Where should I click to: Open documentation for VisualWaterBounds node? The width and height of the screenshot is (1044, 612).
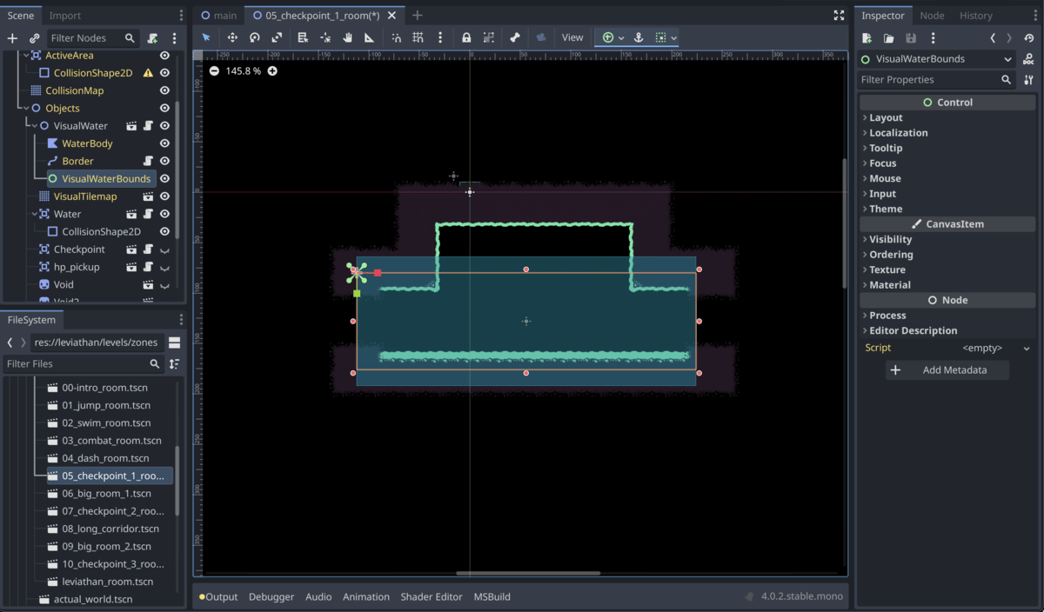[x=1028, y=59]
